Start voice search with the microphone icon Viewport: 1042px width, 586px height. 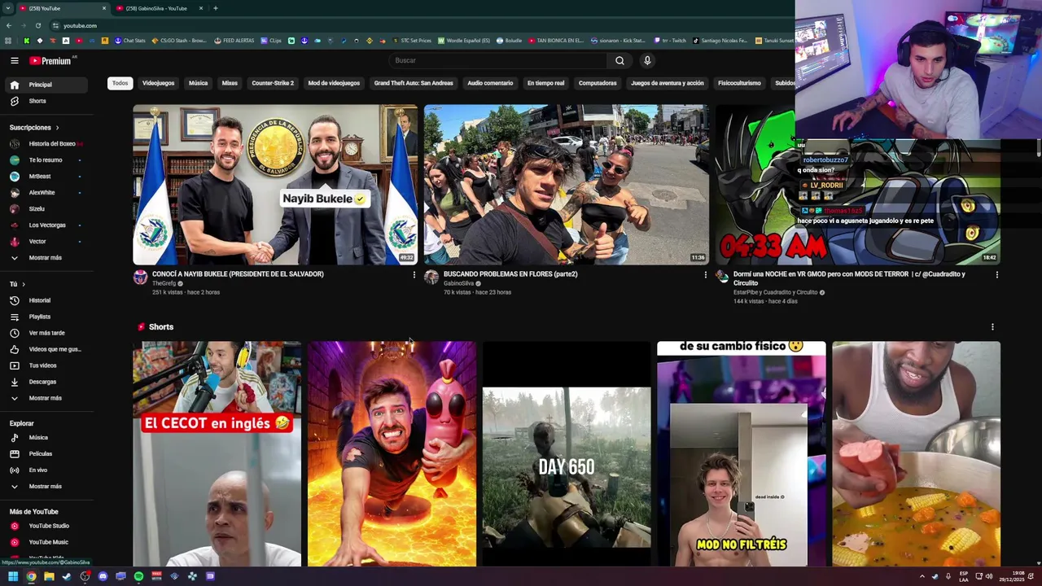tap(647, 60)
